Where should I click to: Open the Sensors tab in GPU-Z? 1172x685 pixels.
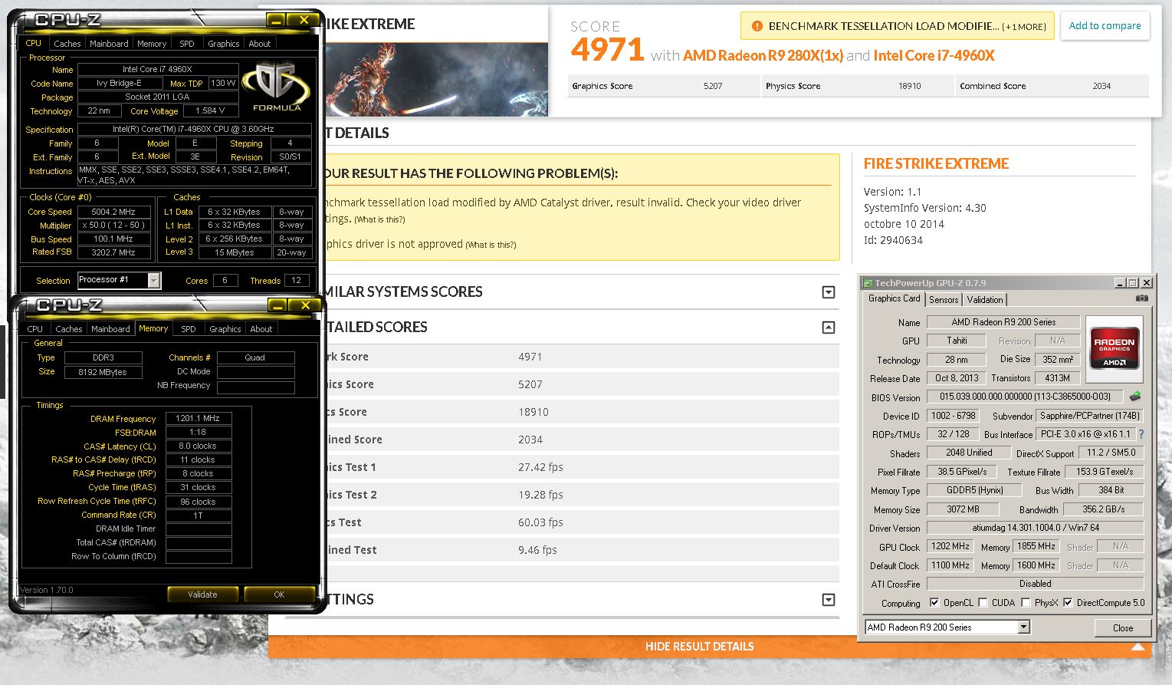944,300
